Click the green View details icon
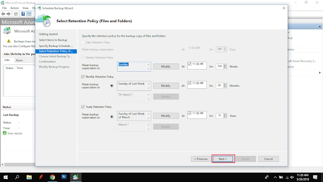 click(x=5, y=133)
